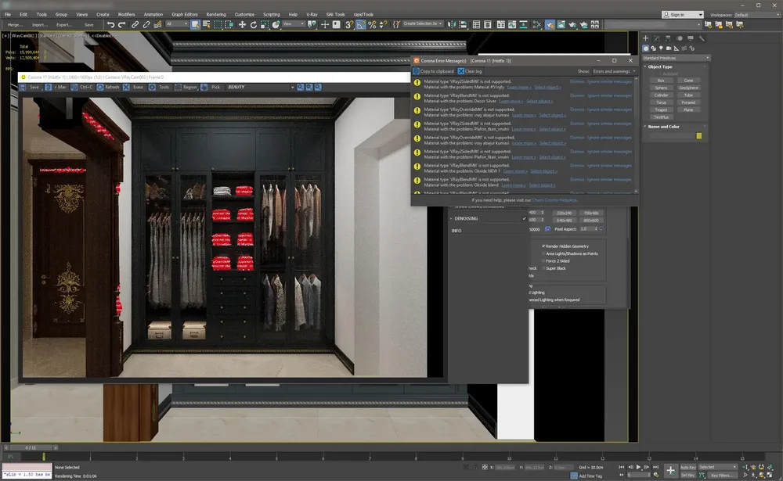The height and width of the screenshot is (481, 783).
Task: Clear the Corona error log
Action: coord(470,71)
